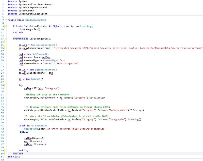Click 'SqlConnection' on line 15
Viewport: 203px width, 161px height.
[45, 45]
